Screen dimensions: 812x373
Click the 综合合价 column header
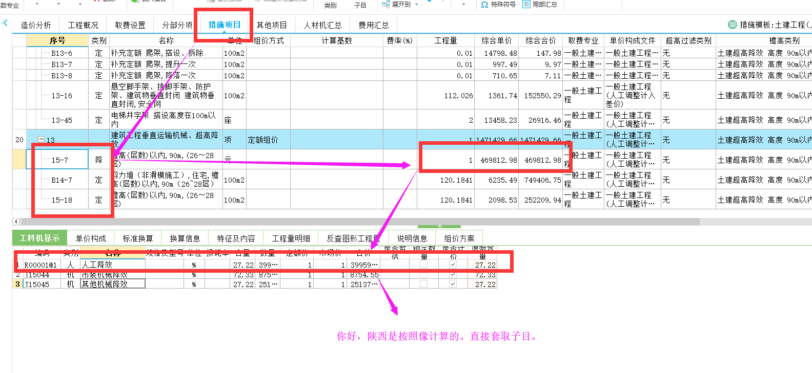(x=540, y=40)
